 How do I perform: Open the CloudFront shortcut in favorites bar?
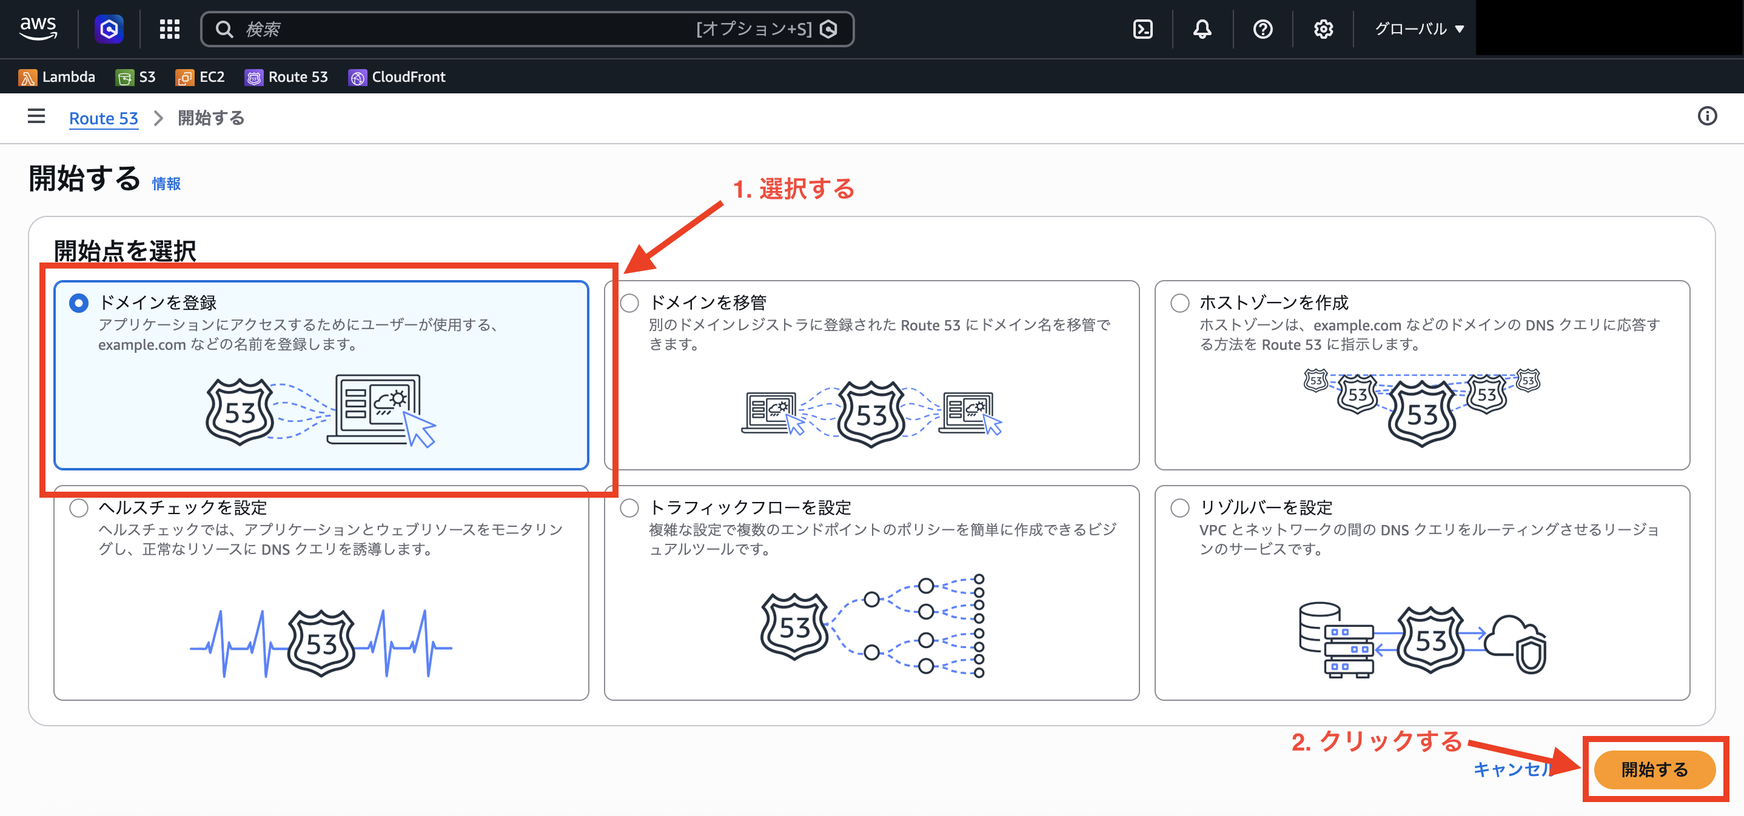[x=397, y=77]
